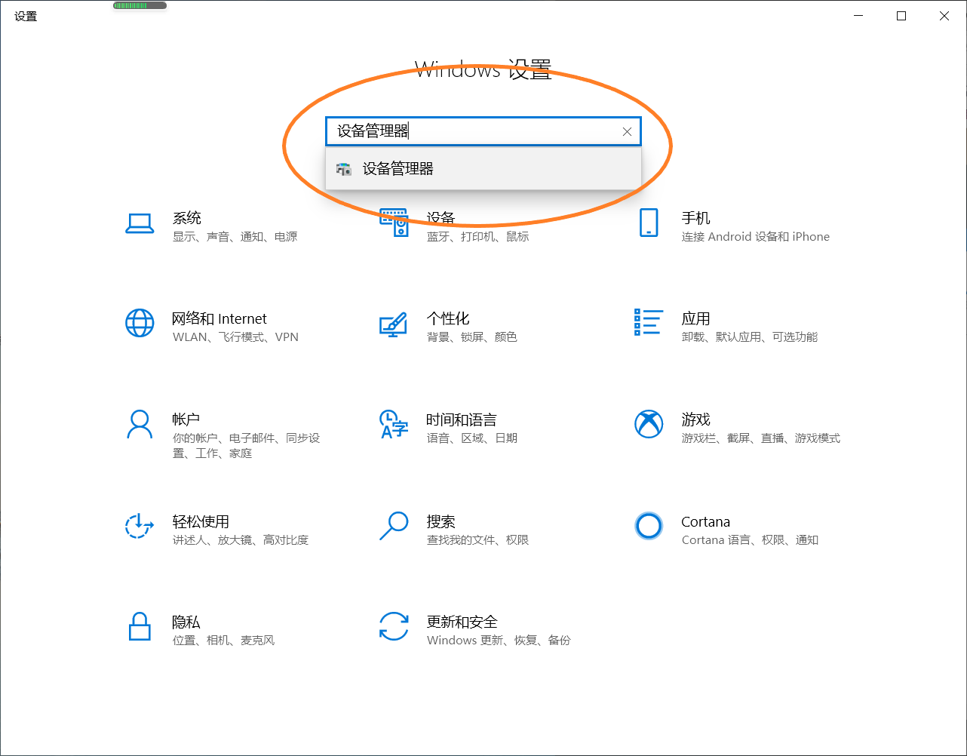Viewport: 967px width, 756px height.
Task: Click the 应用 category title
Action: 695,318
